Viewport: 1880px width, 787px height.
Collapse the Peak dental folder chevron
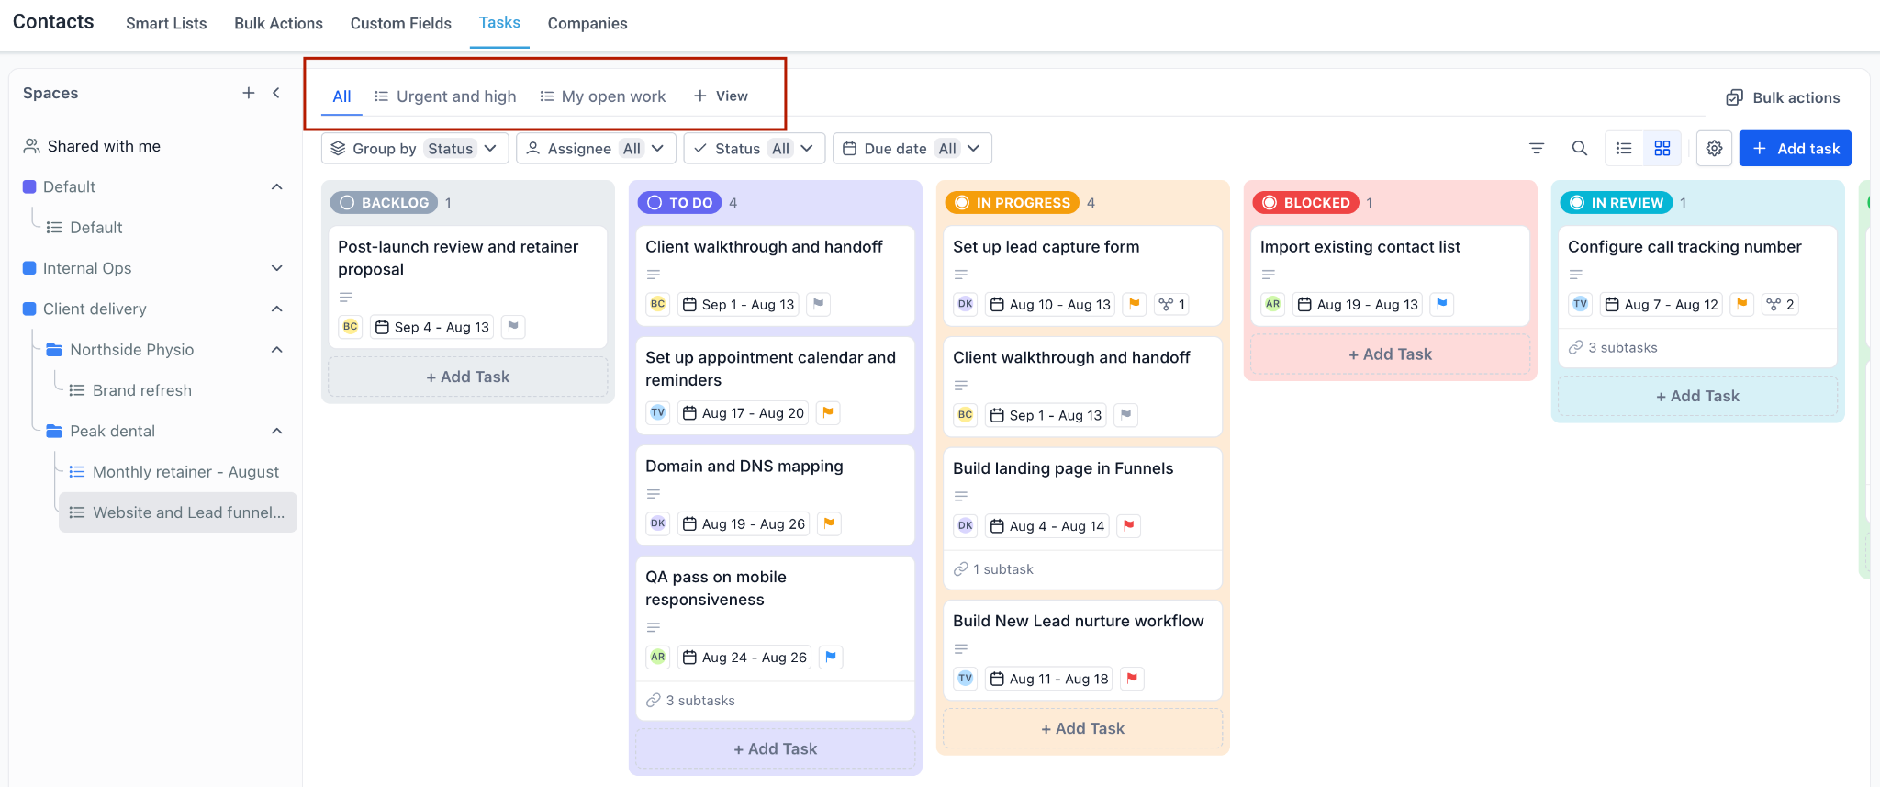[x=276, y=431]
